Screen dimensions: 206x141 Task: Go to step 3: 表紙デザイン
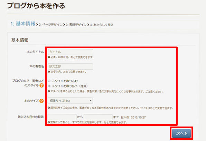point(76,24)
